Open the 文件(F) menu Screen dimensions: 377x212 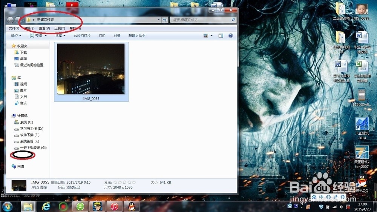[x=14, y=28]
